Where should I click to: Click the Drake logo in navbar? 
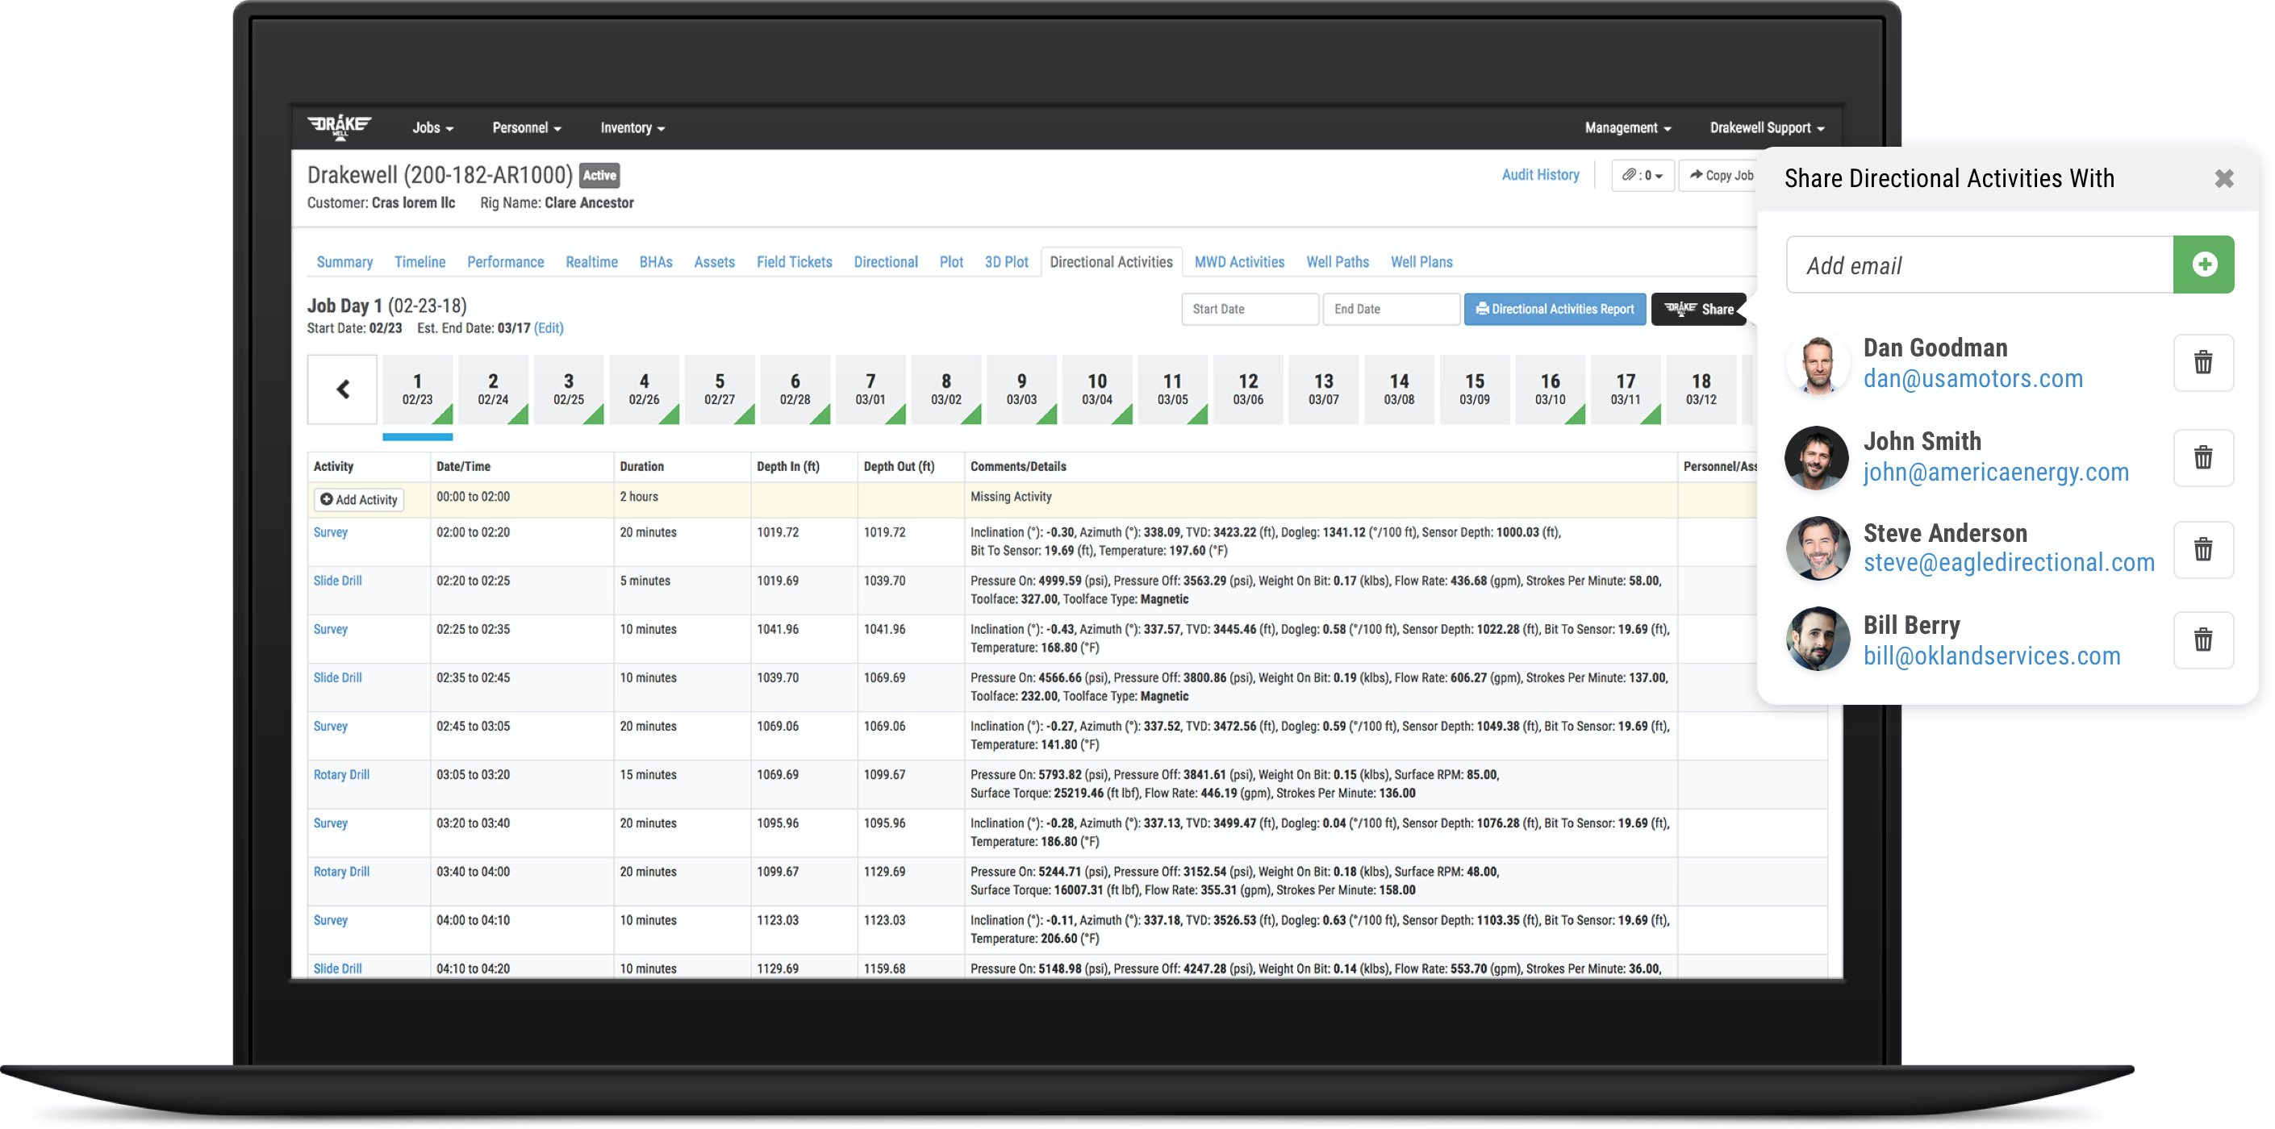tap(339, 127)
